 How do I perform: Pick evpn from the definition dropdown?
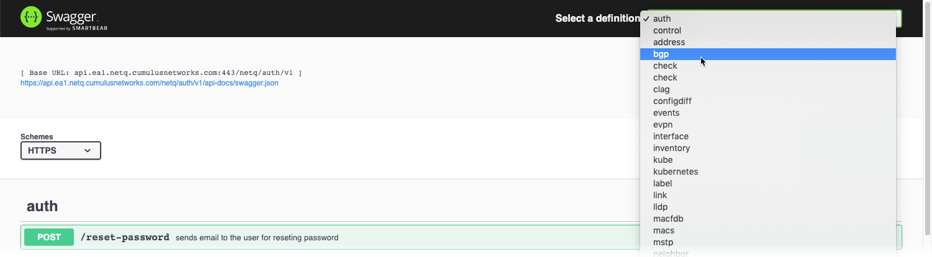663,125
